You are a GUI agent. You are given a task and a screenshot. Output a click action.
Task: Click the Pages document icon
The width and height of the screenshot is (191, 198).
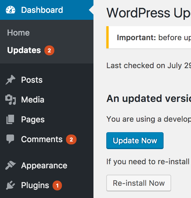(11, 120)
